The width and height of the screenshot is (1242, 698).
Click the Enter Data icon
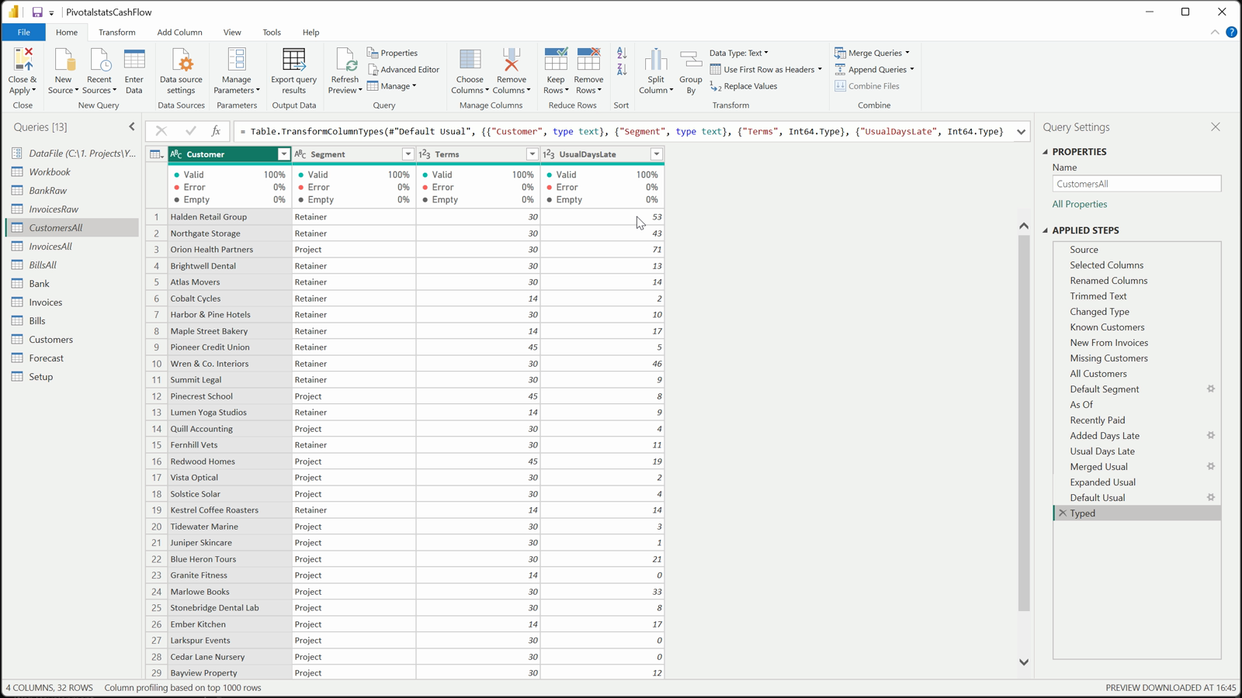[x=134, y=60]
